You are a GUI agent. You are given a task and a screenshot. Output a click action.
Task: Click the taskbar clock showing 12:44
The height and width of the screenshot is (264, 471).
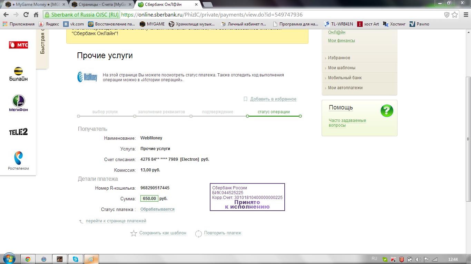(x=453, y=260)
